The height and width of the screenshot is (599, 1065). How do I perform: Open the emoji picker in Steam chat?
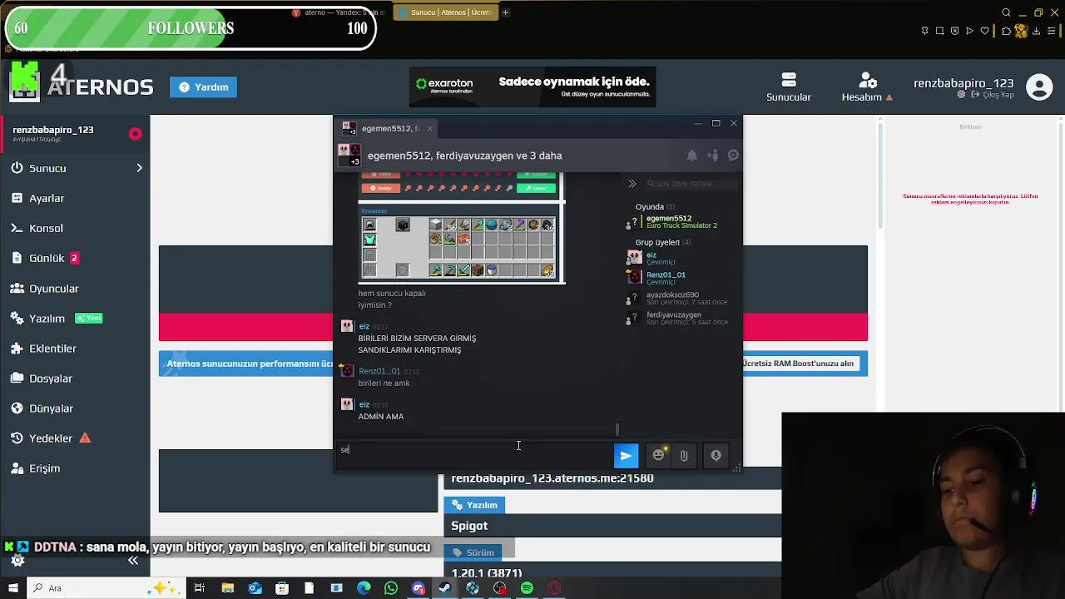658,455
